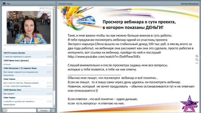Click presenter name Евгения Максименко in header

pyautogui.click(x=189, y=4)
